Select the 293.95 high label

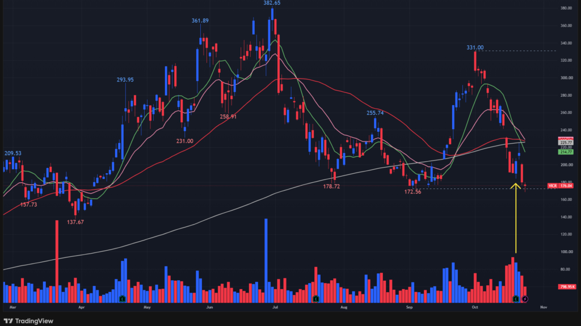pyautogui.click(x=125, y=79)
